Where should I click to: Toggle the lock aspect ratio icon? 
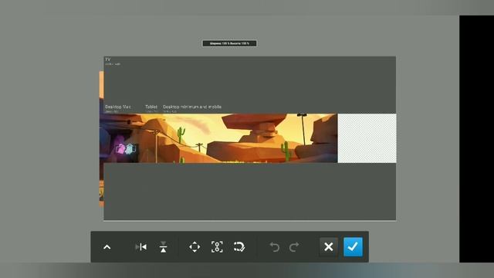(217, 247)
